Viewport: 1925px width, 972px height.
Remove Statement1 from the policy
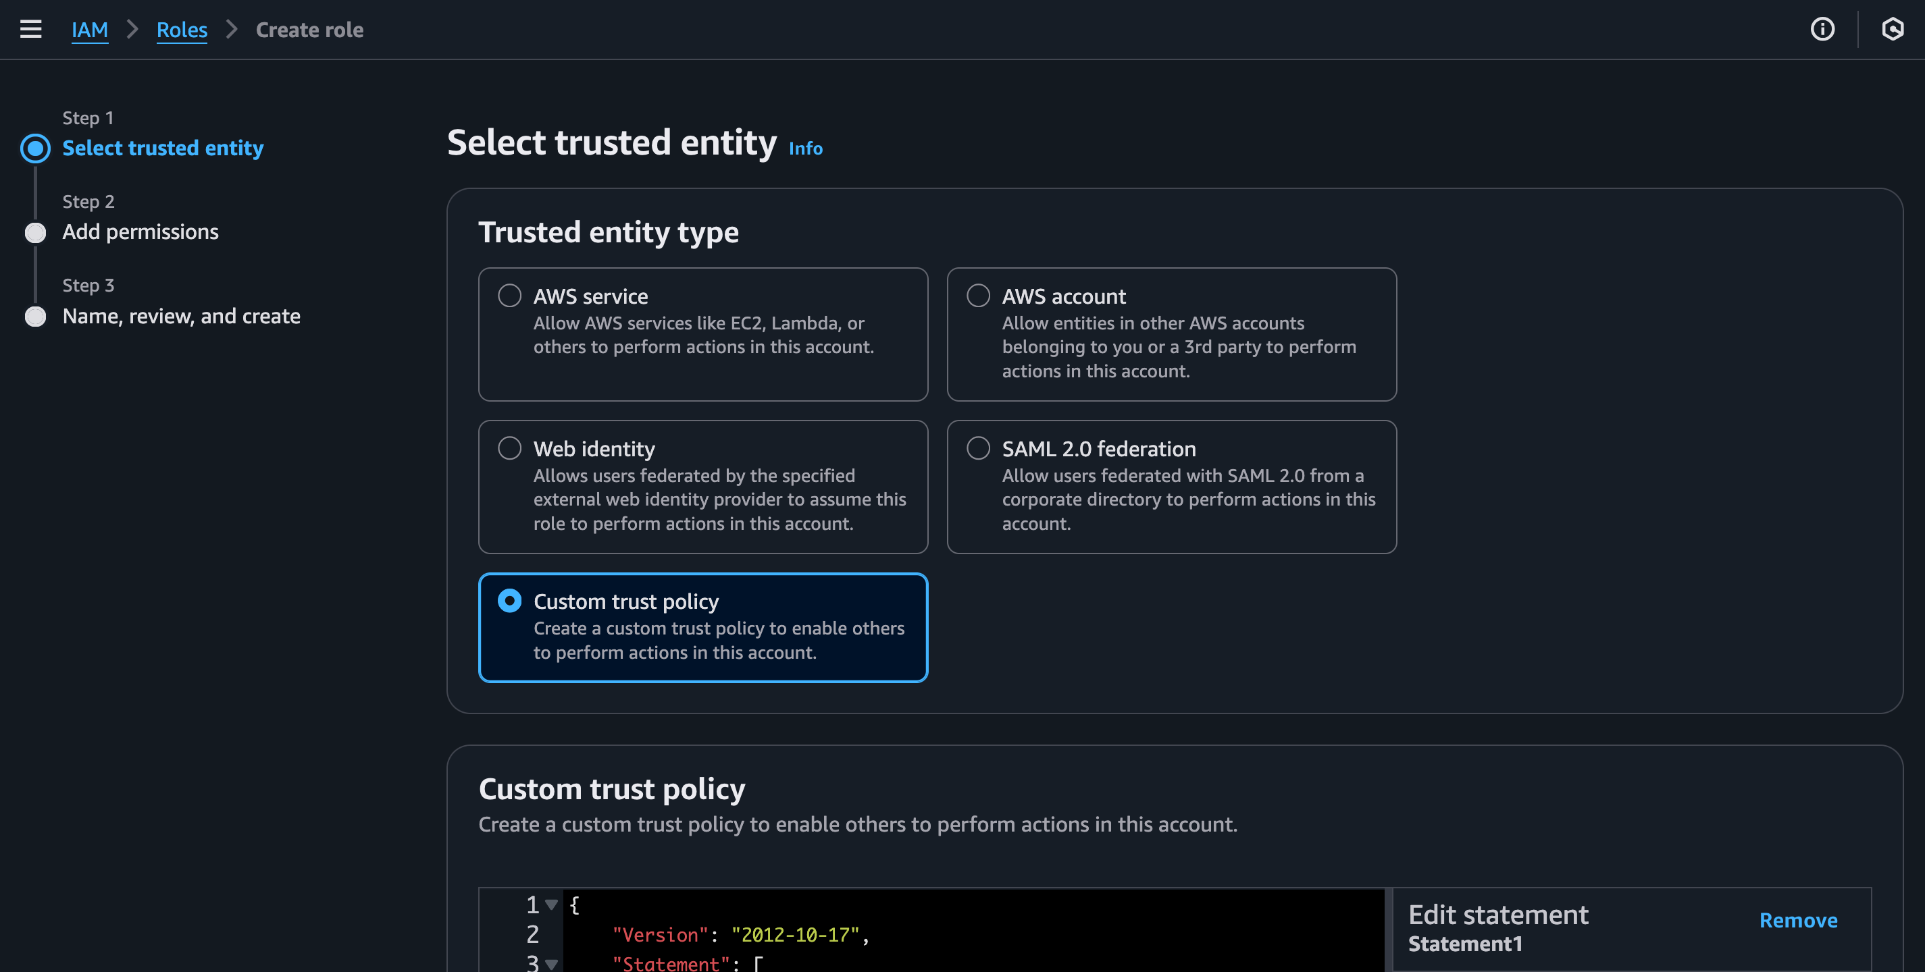[1797, 920]
